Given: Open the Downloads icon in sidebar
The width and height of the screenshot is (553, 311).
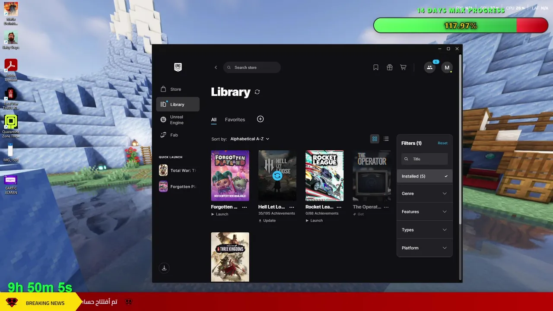Looking at the screenshot, I should click(x=164, y=268).
